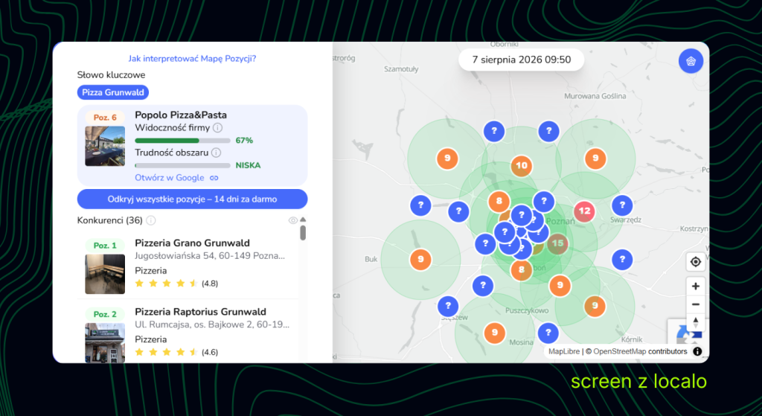Click the red map marker numbered 12
This screenshot has height=416, width=762.
coord(584,211)
